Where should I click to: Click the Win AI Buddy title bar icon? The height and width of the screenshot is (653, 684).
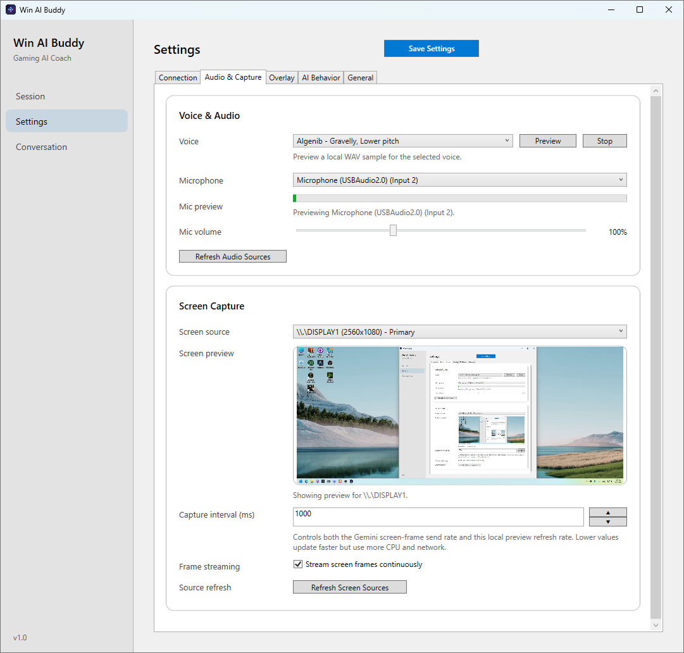[9, 9]
